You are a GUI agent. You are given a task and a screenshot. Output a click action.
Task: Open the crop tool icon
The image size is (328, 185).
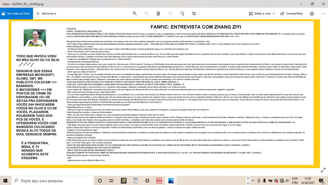point(194,13)
